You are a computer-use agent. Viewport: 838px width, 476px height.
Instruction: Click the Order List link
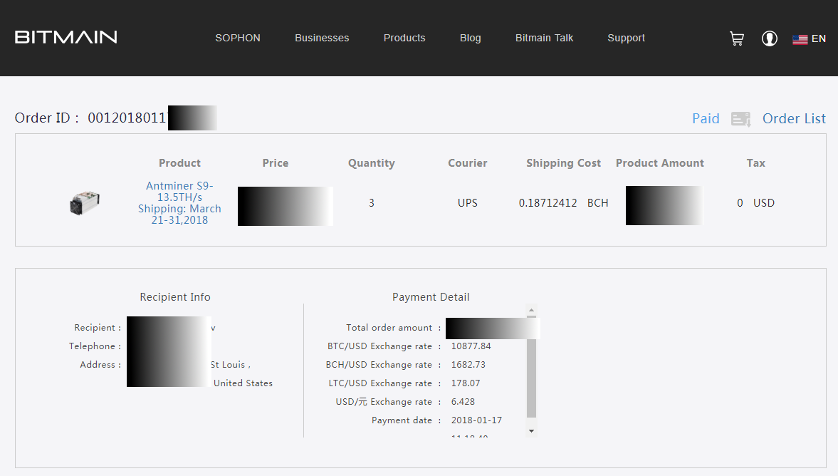tap(794, 118)
